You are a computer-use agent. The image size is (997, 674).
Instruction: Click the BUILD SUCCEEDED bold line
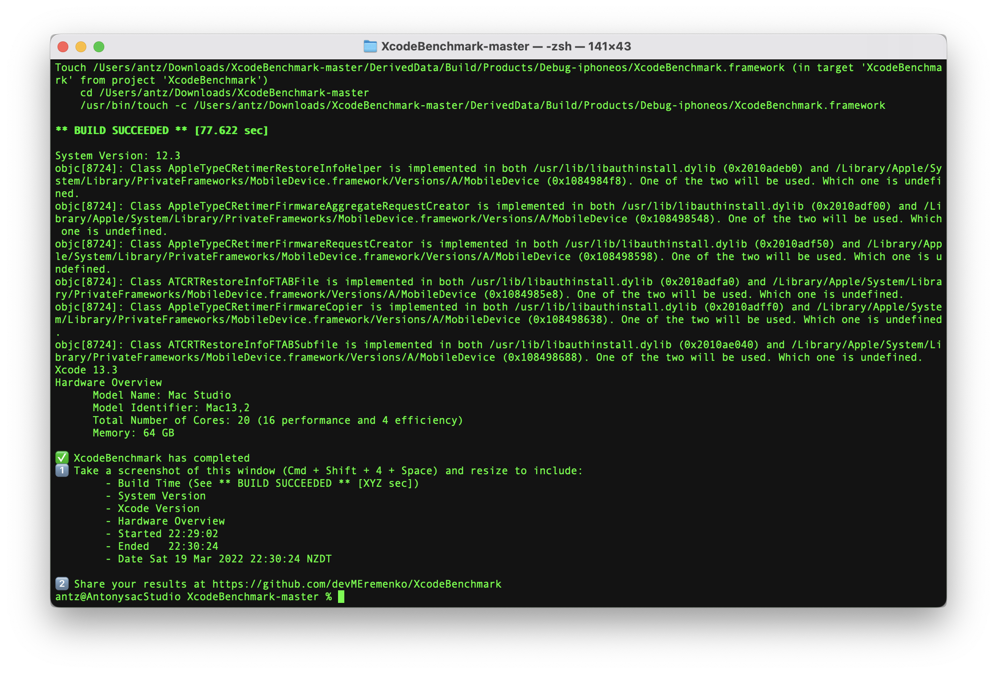coord(121,130)
